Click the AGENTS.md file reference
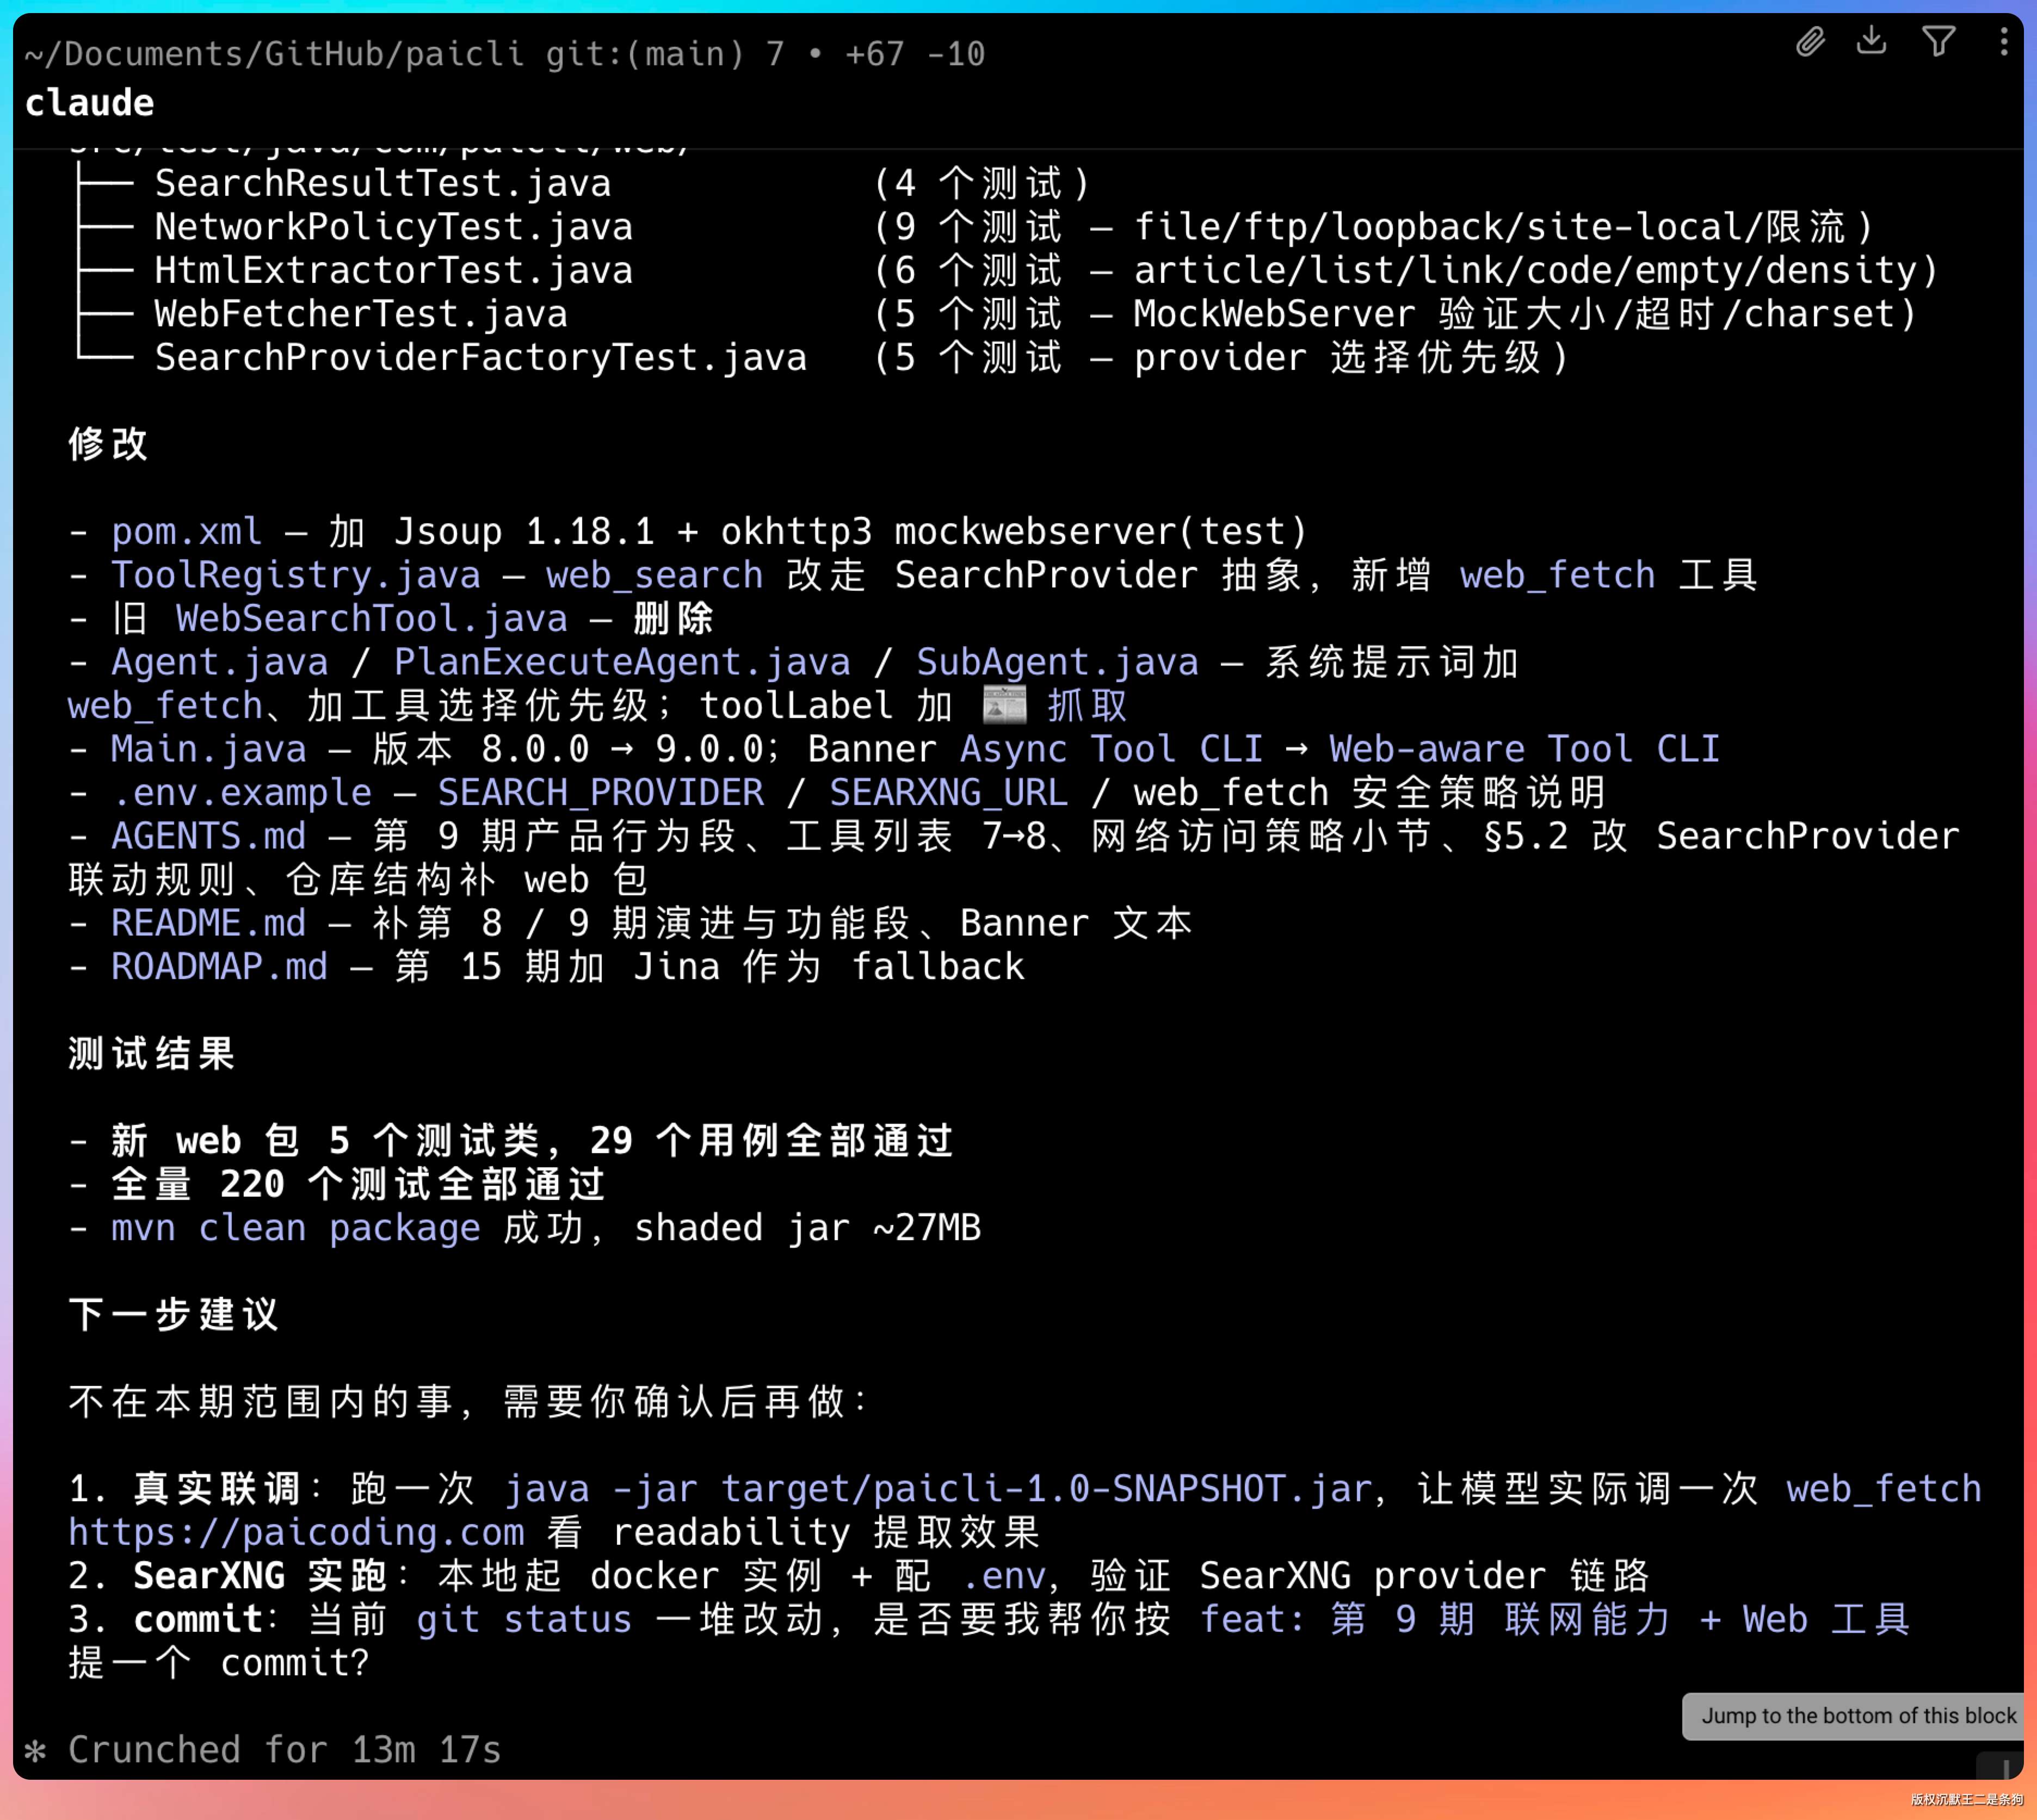Viewport: 2037px width, 1820px height. pyautogui.click(x=208, y=836)
